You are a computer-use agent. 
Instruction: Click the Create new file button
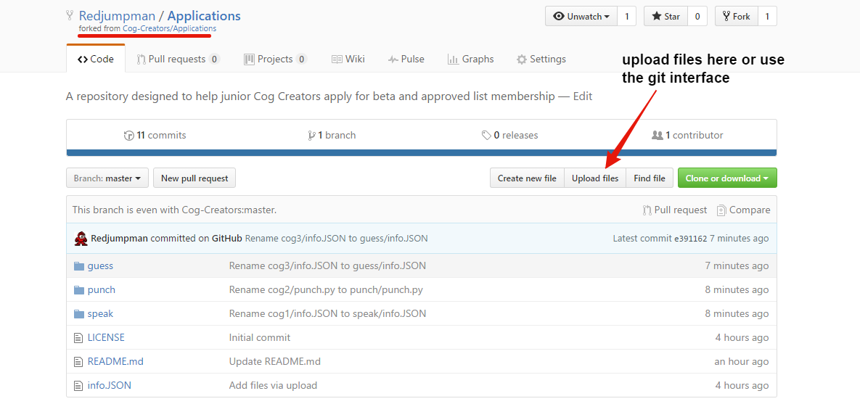coord(527,178)
